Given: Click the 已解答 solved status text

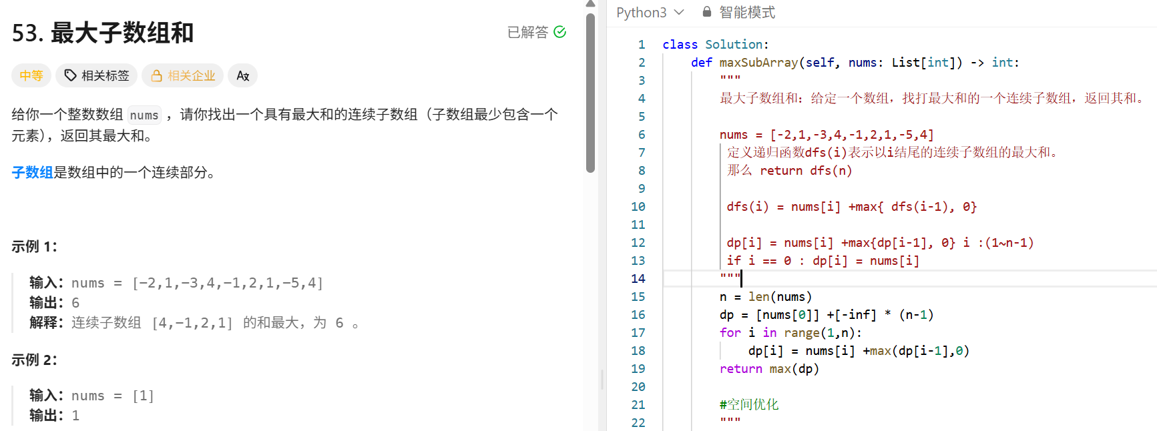Looking at the screenshot, I should pos(527,32).
